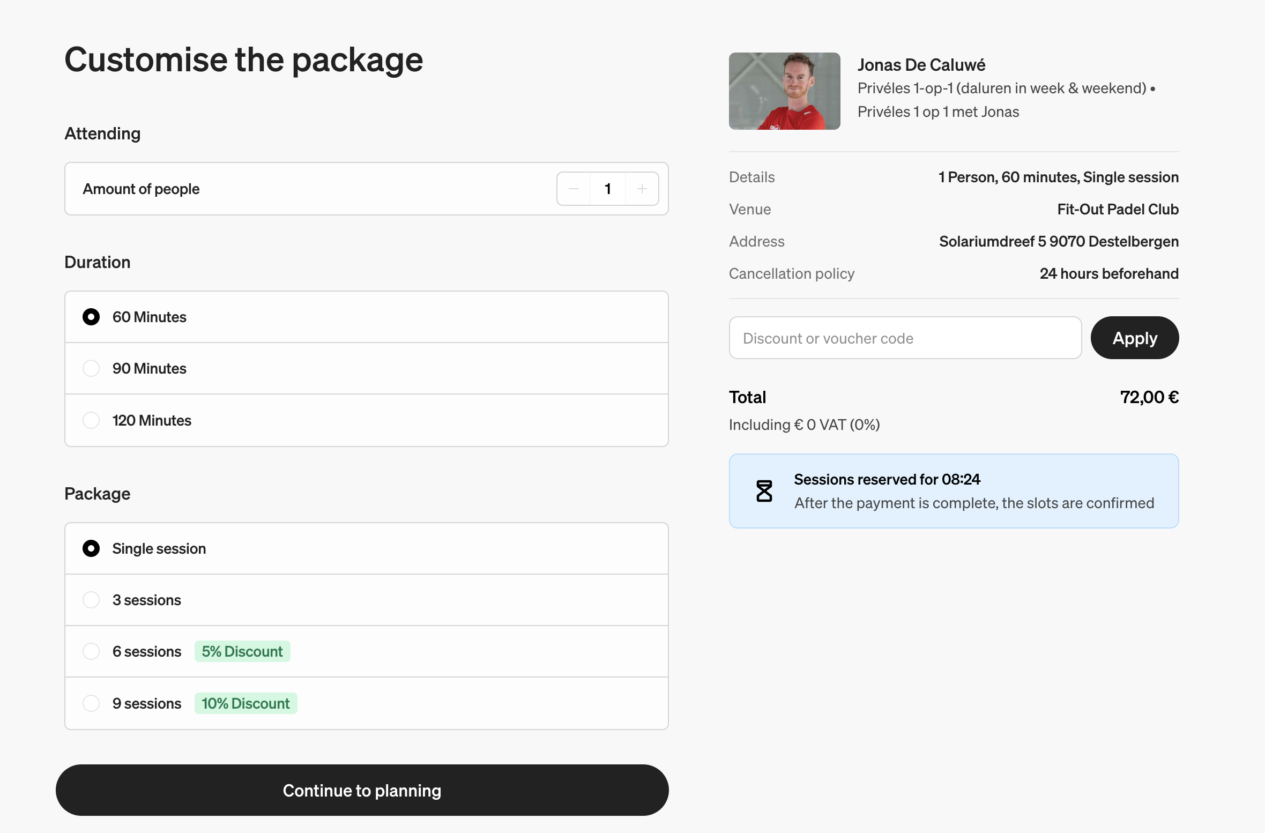Pick the 120 Minutes duration
Viewport: 1265px width, 833px height.
(91, 420)
